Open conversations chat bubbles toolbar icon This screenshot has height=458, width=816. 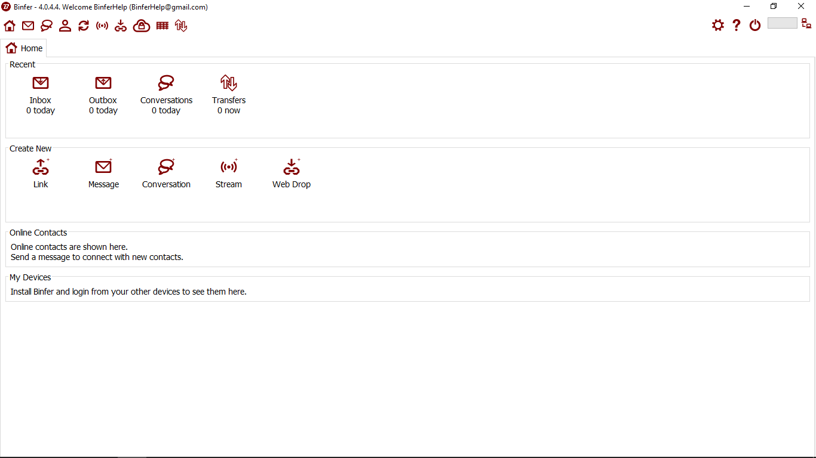[x=47, y=26]
